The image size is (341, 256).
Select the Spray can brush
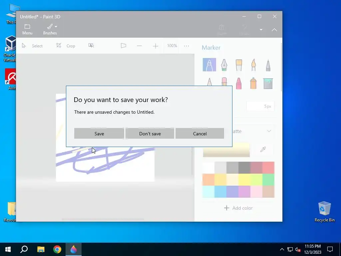tap(253, 83)
